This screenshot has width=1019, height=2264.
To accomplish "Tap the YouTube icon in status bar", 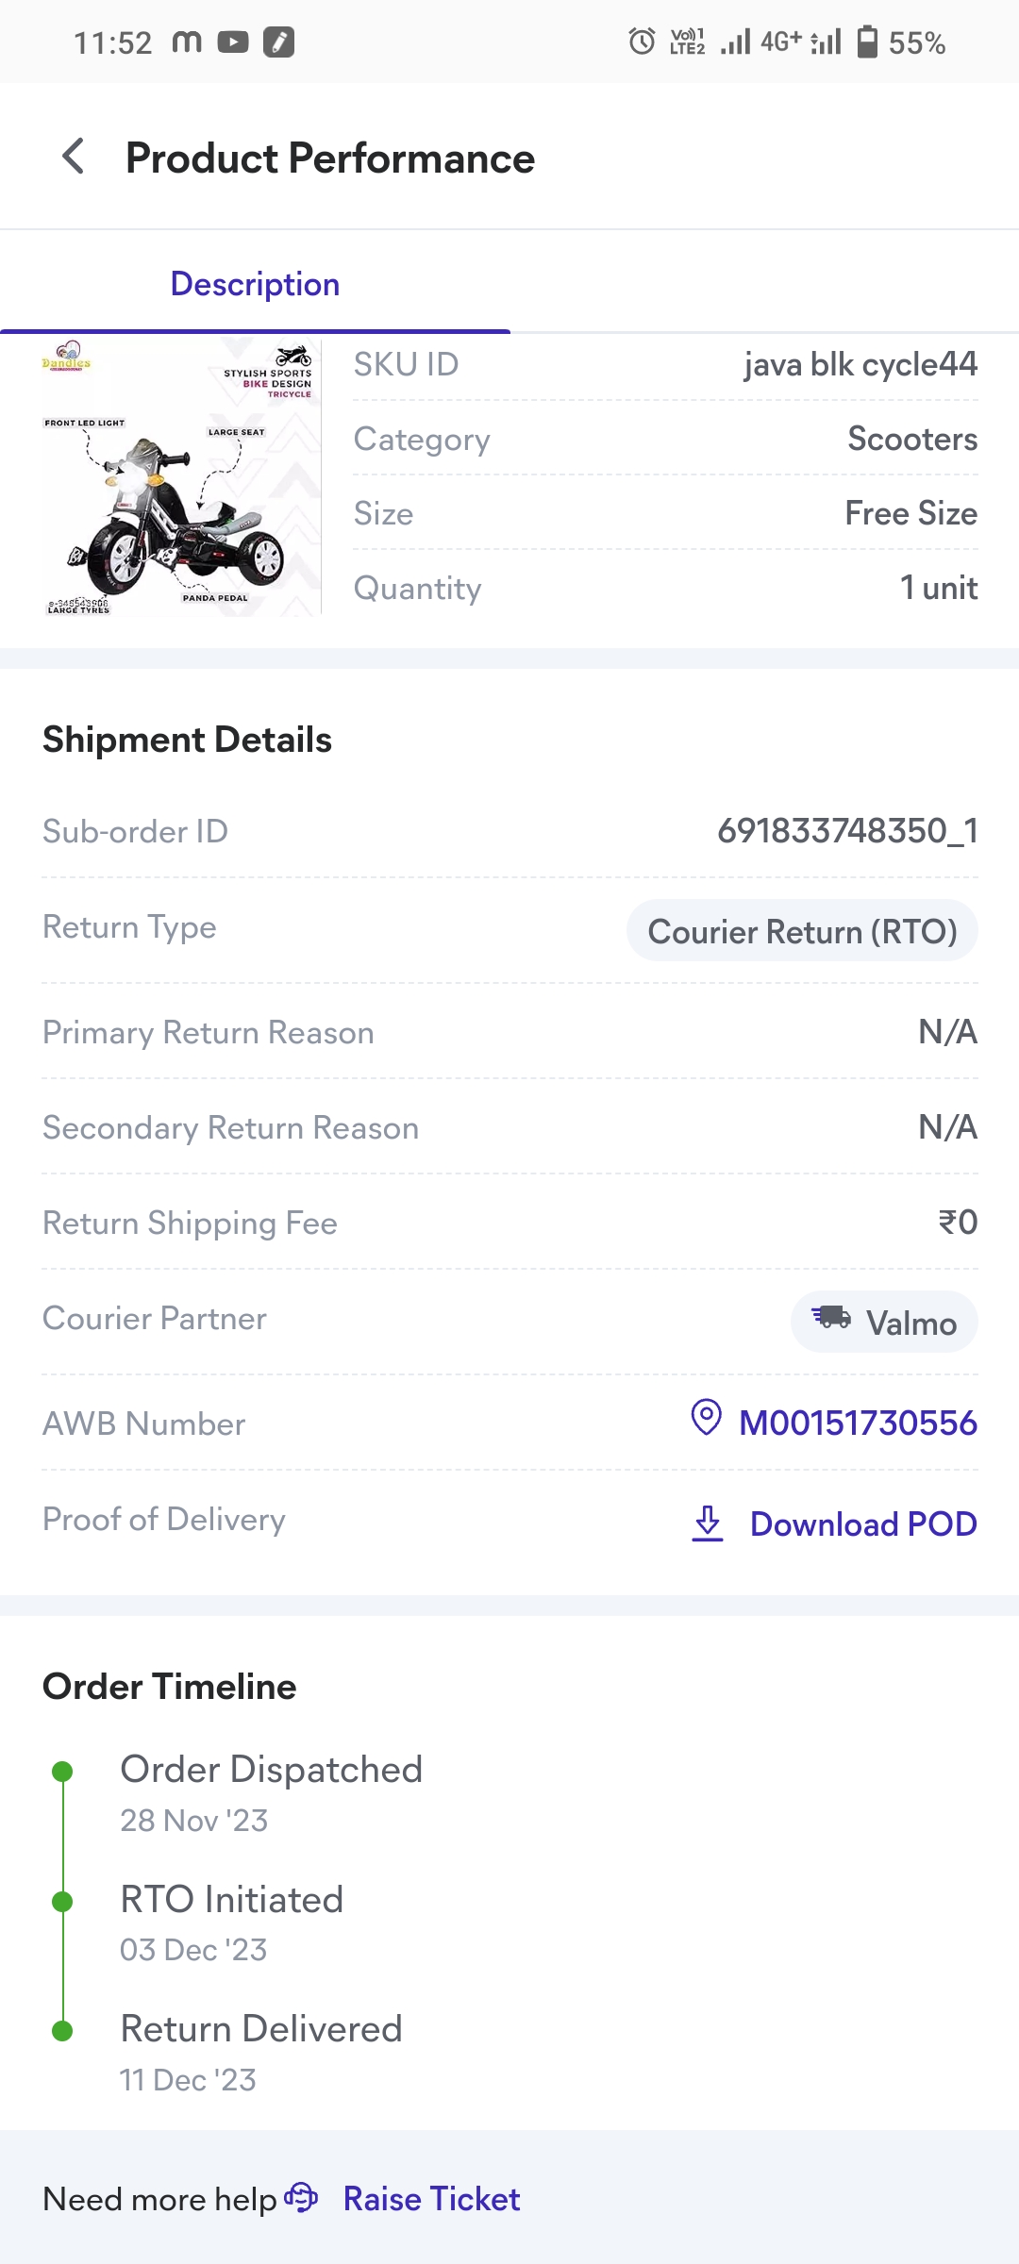I will tap(233, 42).
